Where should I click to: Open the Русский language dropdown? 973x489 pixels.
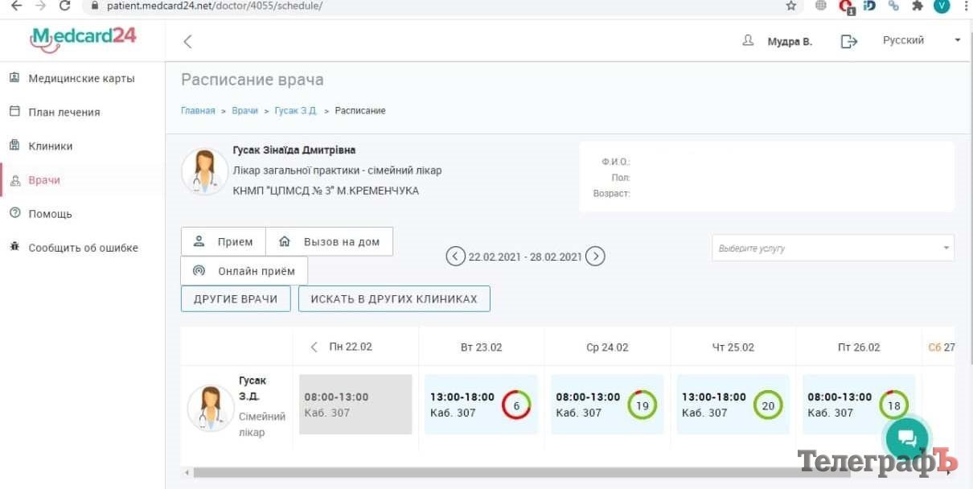pyautogui.click(x=921, y=40)
